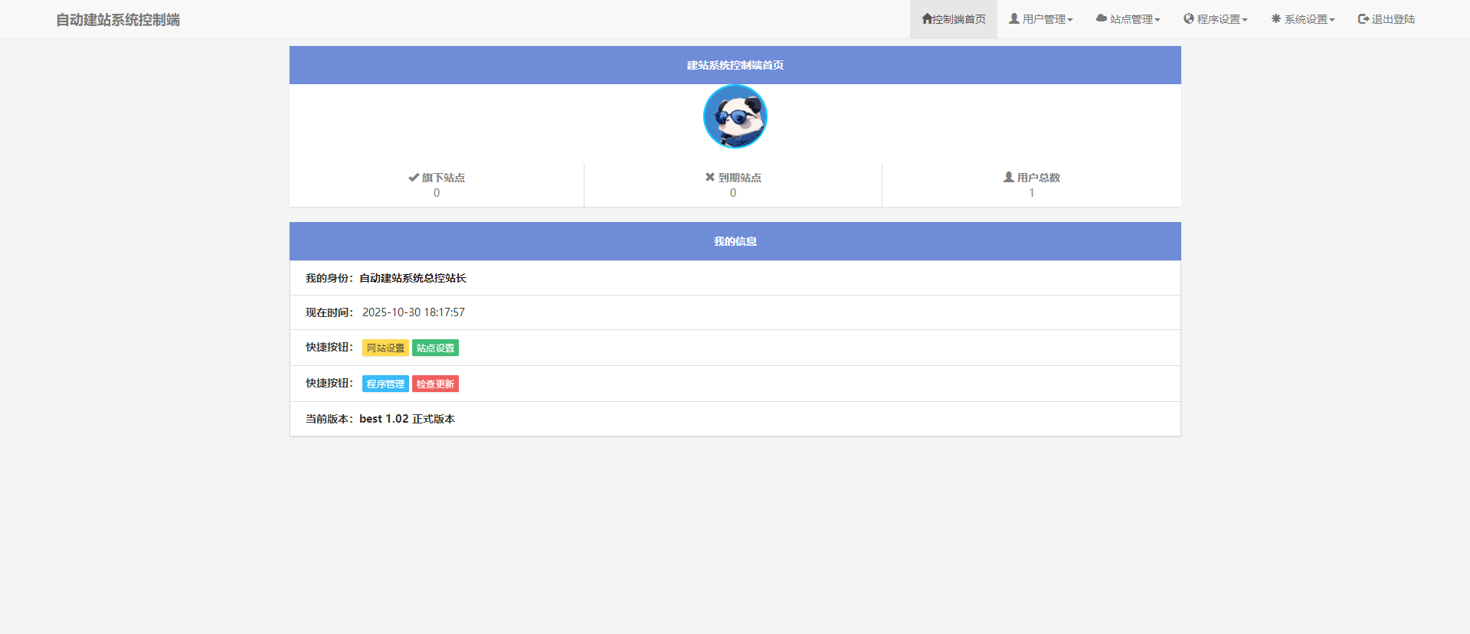Click the logout icon beside 退出登陆

pos(1364,19)
